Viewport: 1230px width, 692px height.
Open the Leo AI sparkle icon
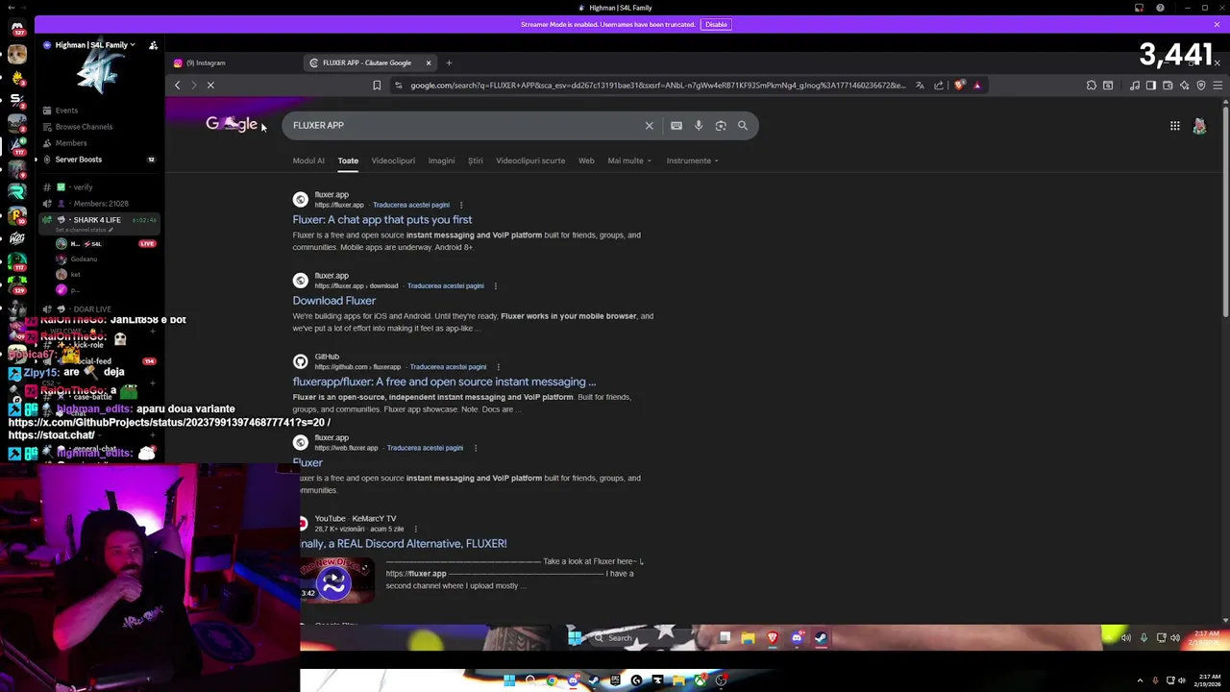(1184, 86)
